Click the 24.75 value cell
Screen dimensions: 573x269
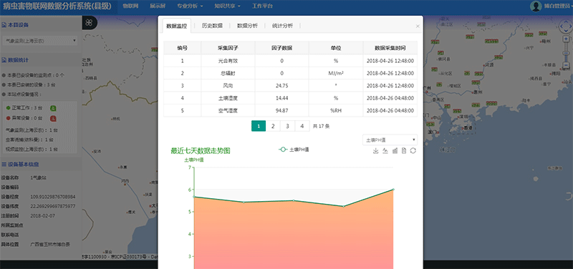coord(281,86)
